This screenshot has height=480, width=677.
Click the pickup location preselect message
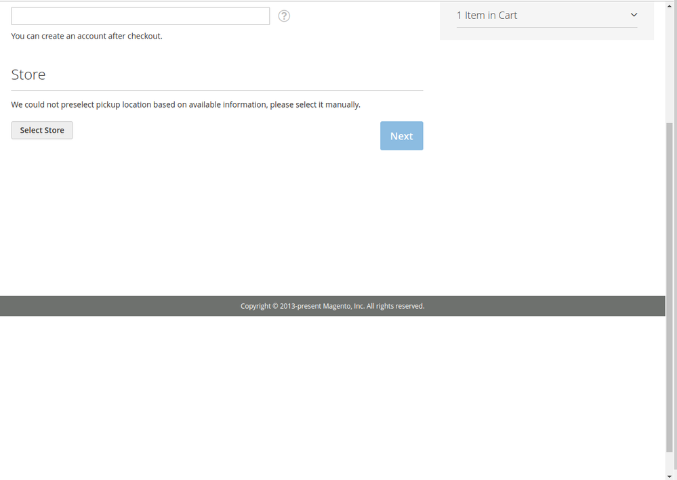pyautogui.click(x=186, y=105)
